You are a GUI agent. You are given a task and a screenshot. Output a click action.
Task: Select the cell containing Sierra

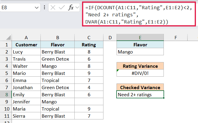coord(26,116)
